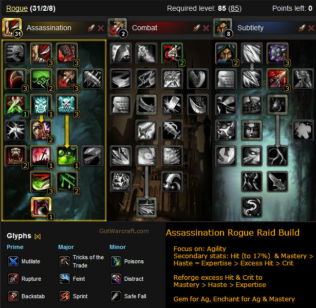Click the underlined 85 level link
This screenshot has width=316, height=308.
(235, 8)
